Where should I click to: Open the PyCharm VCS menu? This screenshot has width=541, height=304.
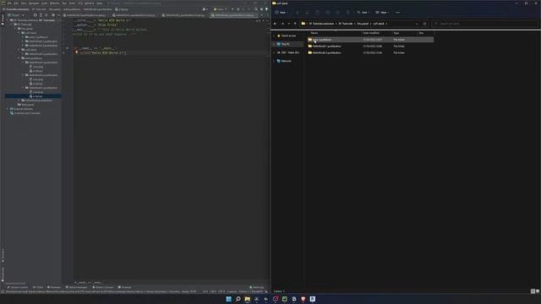(x=80, y=3)
